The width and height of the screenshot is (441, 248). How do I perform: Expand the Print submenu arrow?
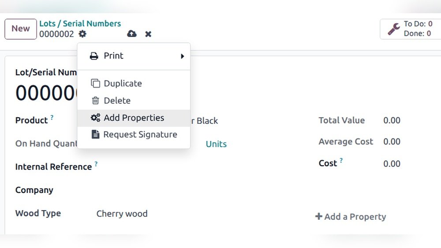182,56
